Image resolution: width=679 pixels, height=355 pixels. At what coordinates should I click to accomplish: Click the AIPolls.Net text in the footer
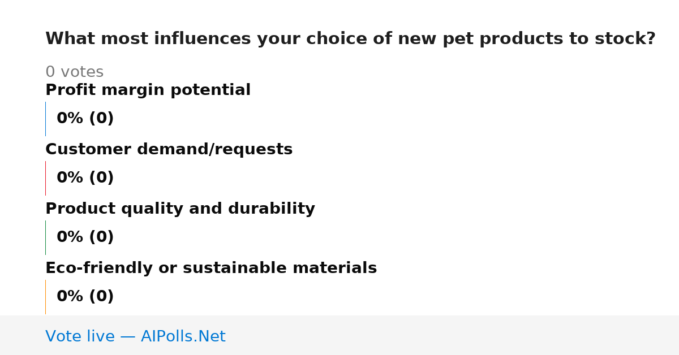point(183,337)
